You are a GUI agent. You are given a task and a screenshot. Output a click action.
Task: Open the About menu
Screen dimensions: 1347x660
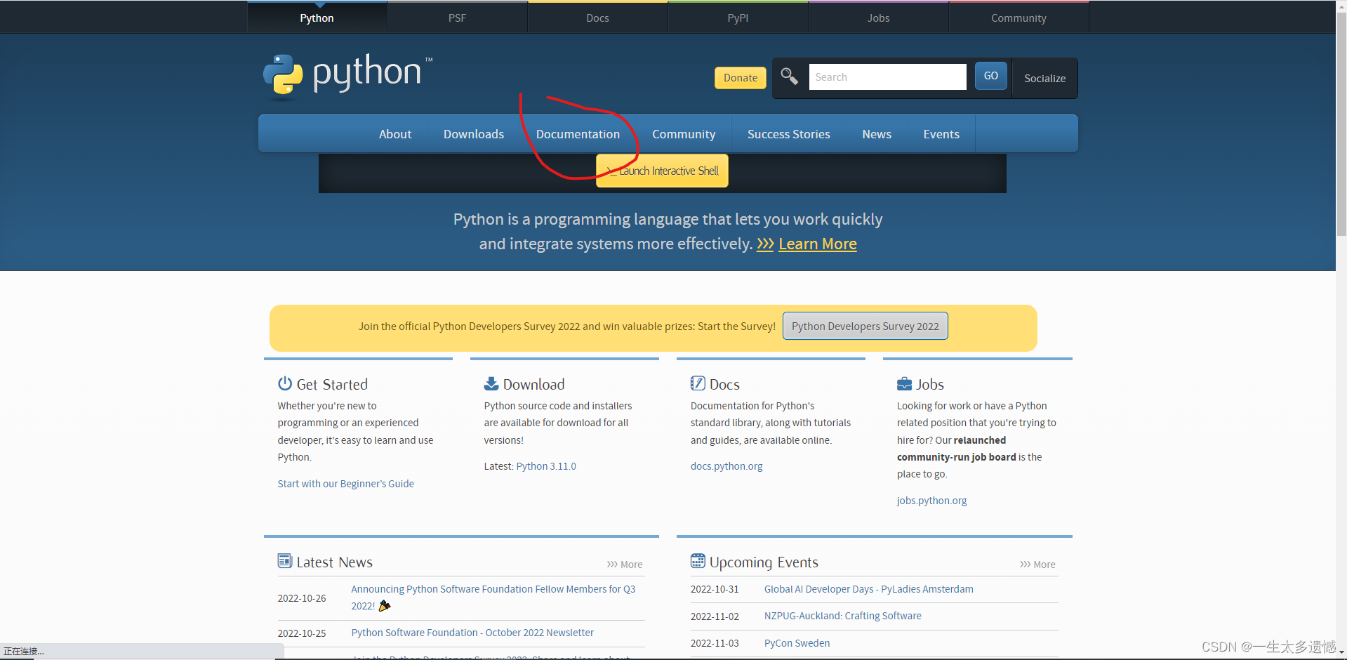pos(395,134)
